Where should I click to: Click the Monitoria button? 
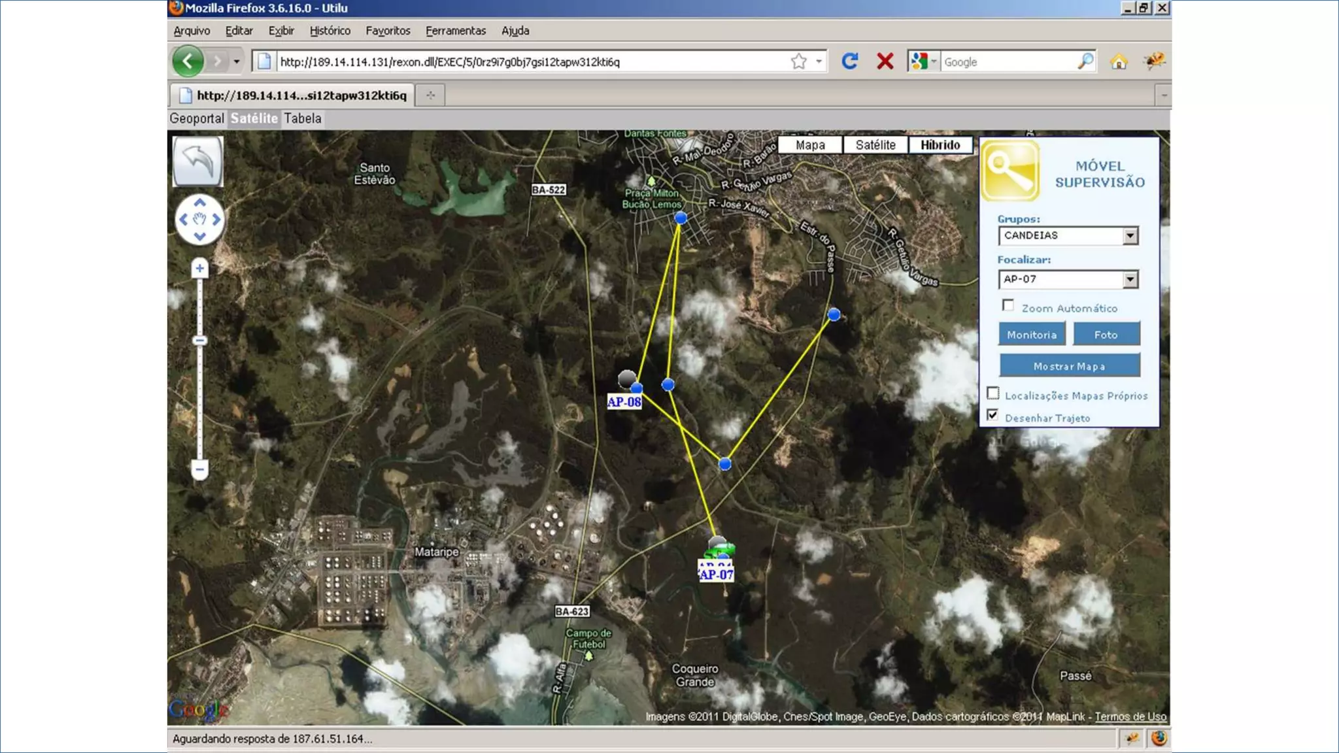tap(1031, 335)
